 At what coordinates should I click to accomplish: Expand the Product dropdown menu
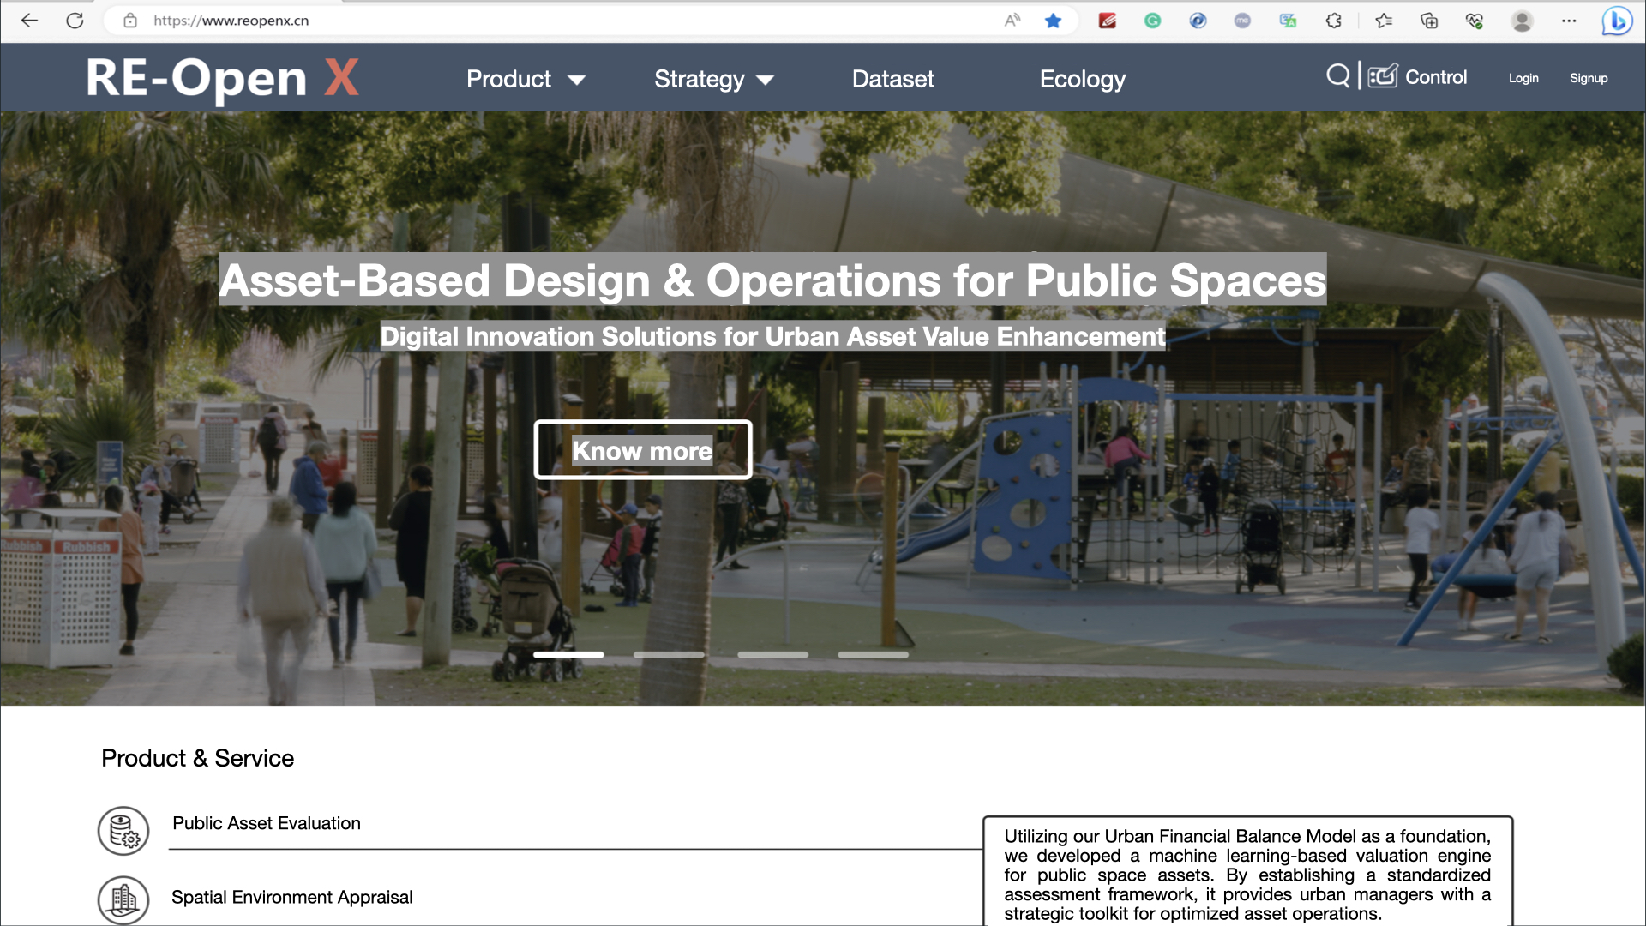tap(525, 79)
